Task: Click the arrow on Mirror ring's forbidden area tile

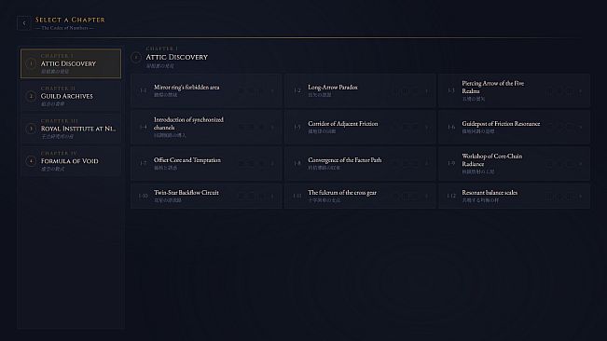Action: [x=272, y=91]
